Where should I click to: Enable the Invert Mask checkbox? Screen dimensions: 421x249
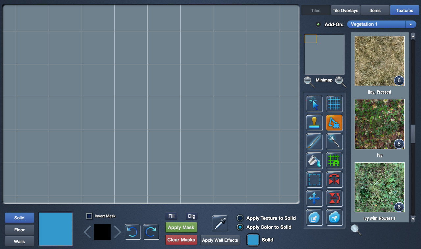pos(89,216)
